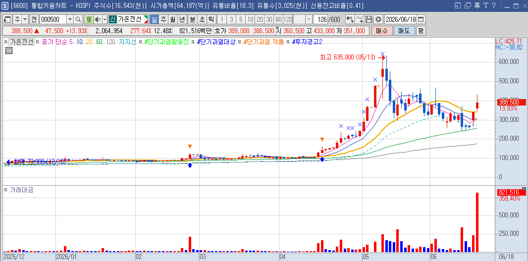Pin the window with pushpin icon
Image resolution: width=528 pixels, height=261 pixels.
(x=477, y=5)
